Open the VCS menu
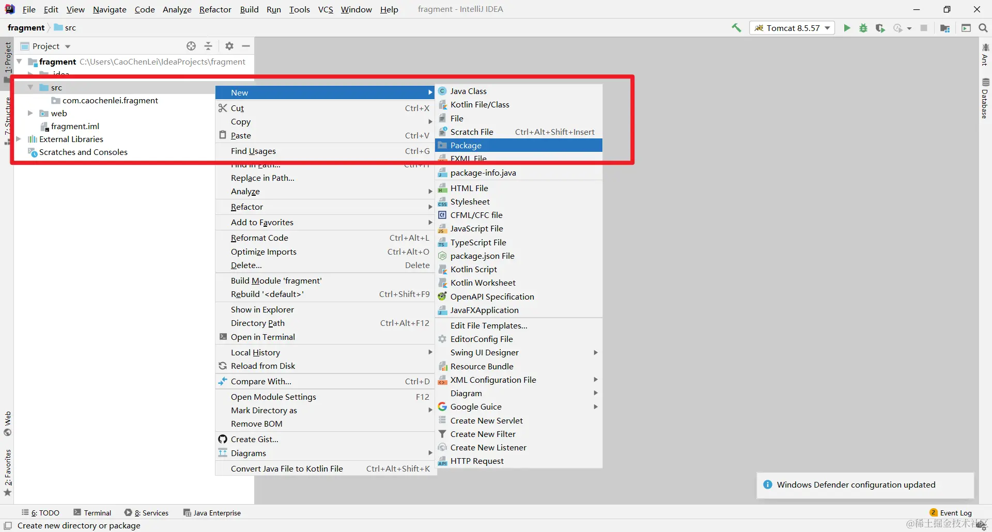 click(326, 9)
